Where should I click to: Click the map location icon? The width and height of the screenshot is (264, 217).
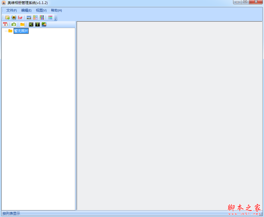[44, 25]
